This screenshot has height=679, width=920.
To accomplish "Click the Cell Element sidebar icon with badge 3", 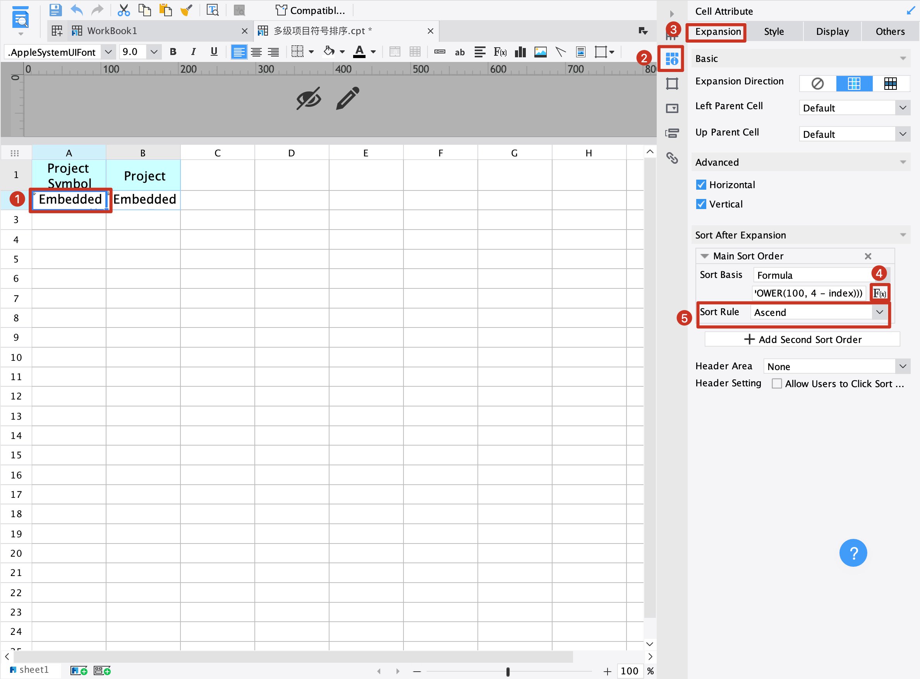I will [673, 35].
